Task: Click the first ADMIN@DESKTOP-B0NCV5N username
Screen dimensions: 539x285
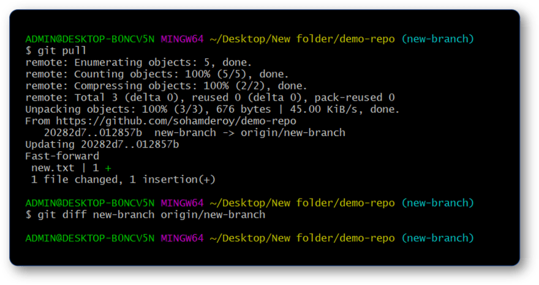Action: pyautogui.click(x=90, y=39)
